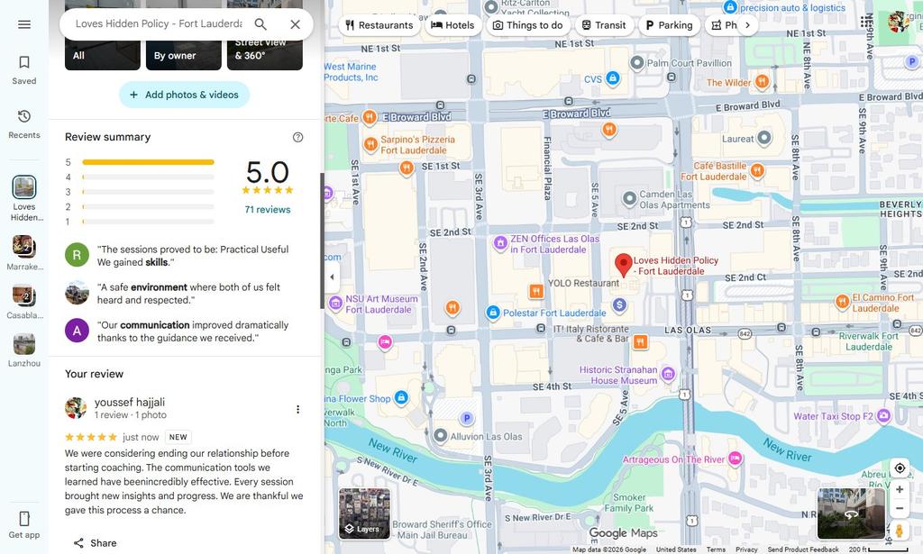Click Historic Stranahan House Museum marker

(668, 374)
